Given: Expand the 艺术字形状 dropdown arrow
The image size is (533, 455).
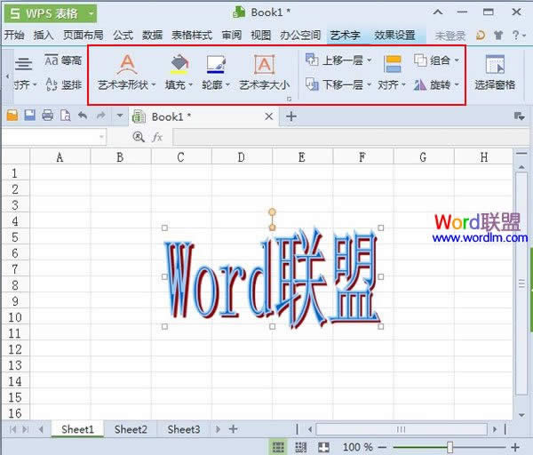Looking at the screenshot, I should click(x=154, y=84).
